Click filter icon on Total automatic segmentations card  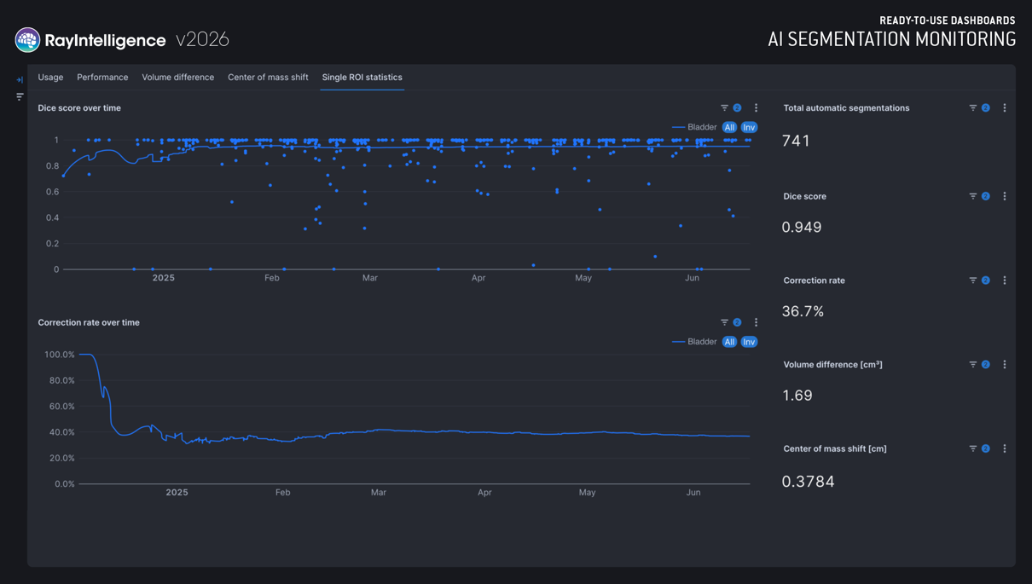coord(972,108)
